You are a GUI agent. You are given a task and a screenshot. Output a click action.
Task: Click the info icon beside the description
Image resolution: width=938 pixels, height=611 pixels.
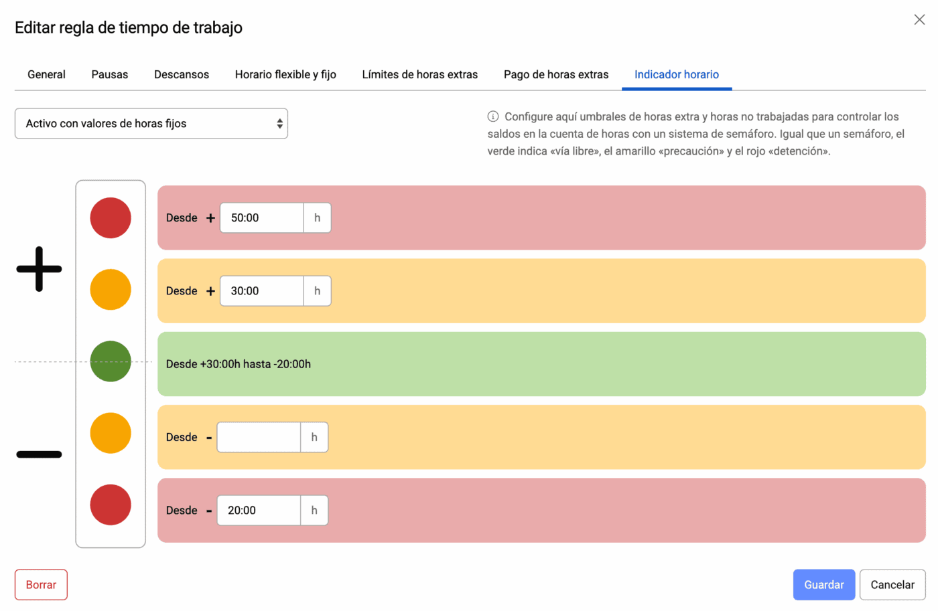(493, 116)
